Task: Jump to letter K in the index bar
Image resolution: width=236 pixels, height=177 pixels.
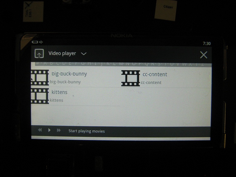Action: click(108, 64)
